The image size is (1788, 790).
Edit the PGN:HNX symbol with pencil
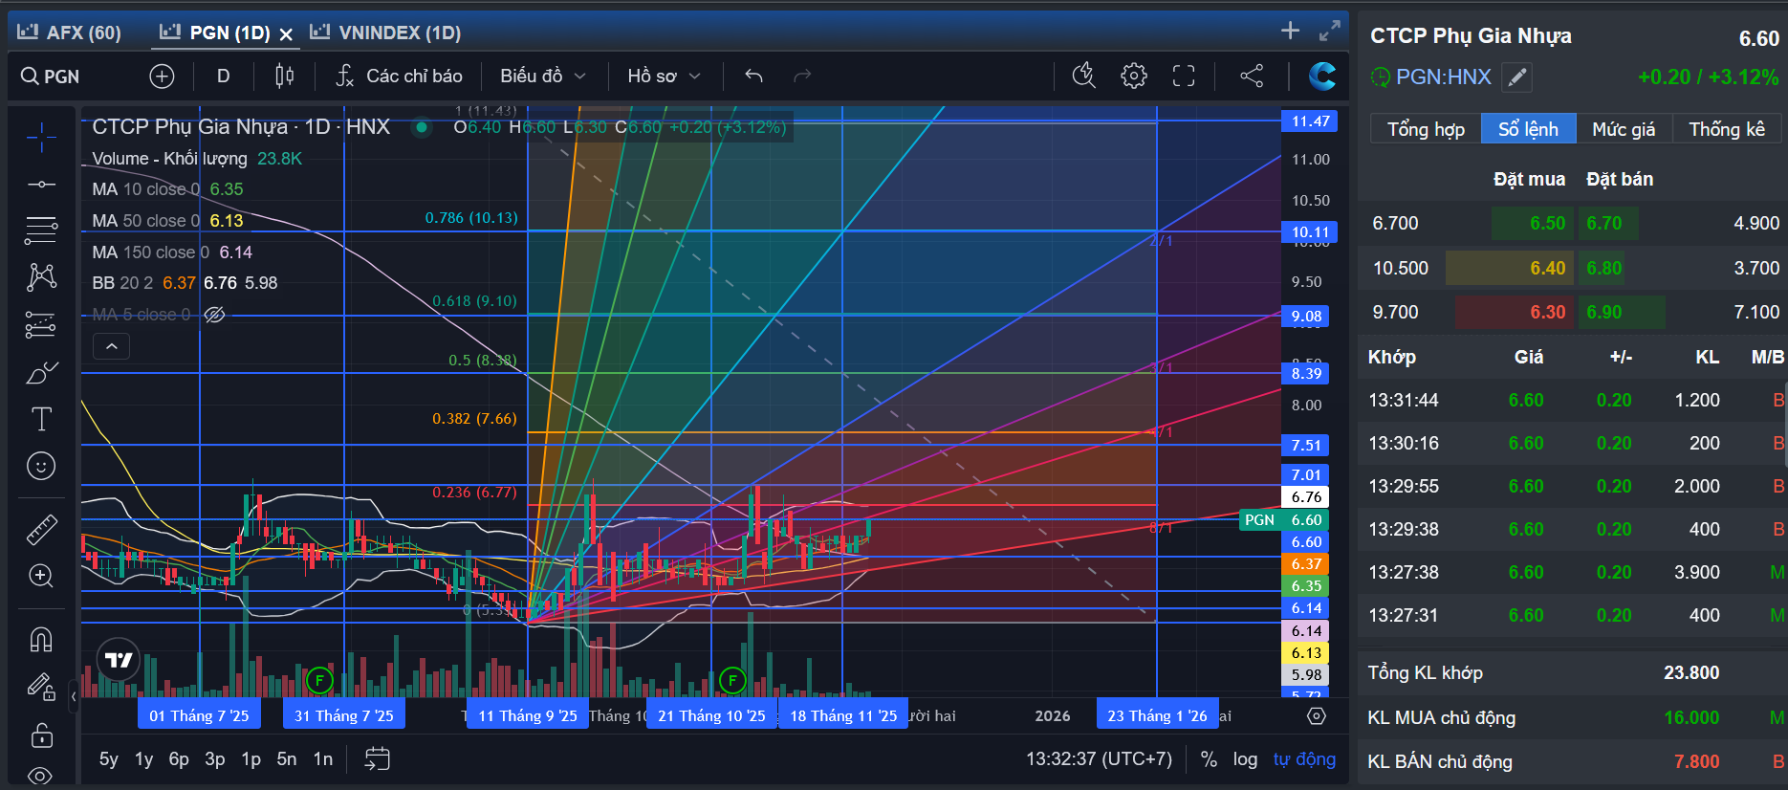coord(1517,77)
